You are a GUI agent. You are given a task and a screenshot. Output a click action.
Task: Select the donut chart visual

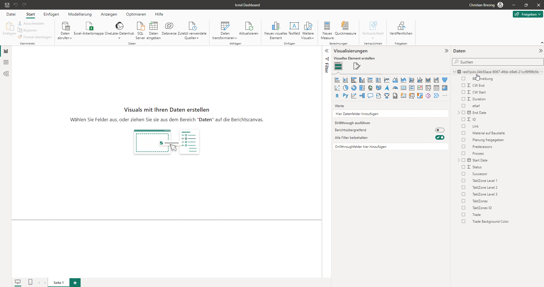coord(354,88)
